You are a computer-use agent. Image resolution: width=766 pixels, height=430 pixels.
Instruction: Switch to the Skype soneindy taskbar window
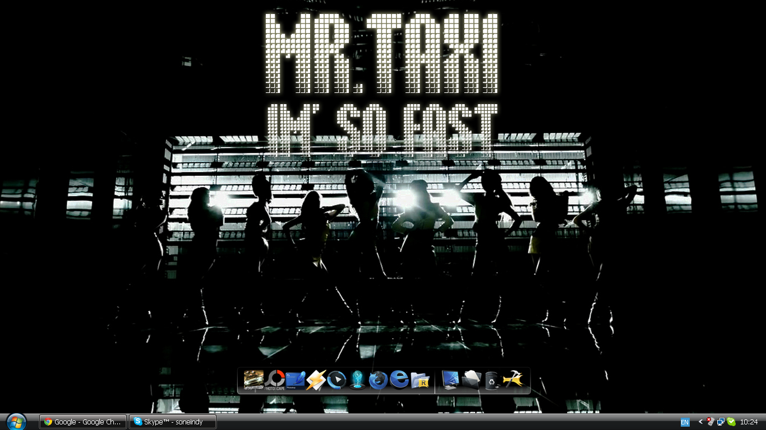point(173,422)
